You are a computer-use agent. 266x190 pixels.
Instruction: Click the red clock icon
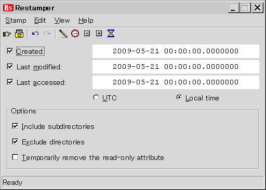pyautogui.click(x=75, y=34)
